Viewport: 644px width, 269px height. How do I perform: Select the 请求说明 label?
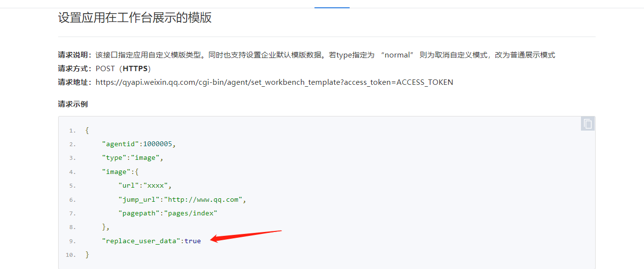pyautogui.click(x=75, y=55)
